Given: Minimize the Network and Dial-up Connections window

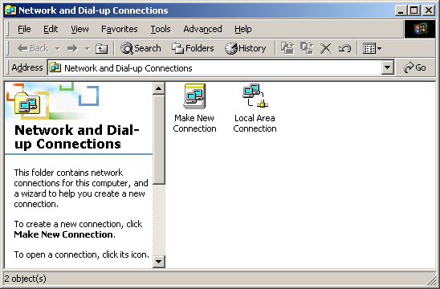Looking at the screenshot, I should (x=401, y=10).
